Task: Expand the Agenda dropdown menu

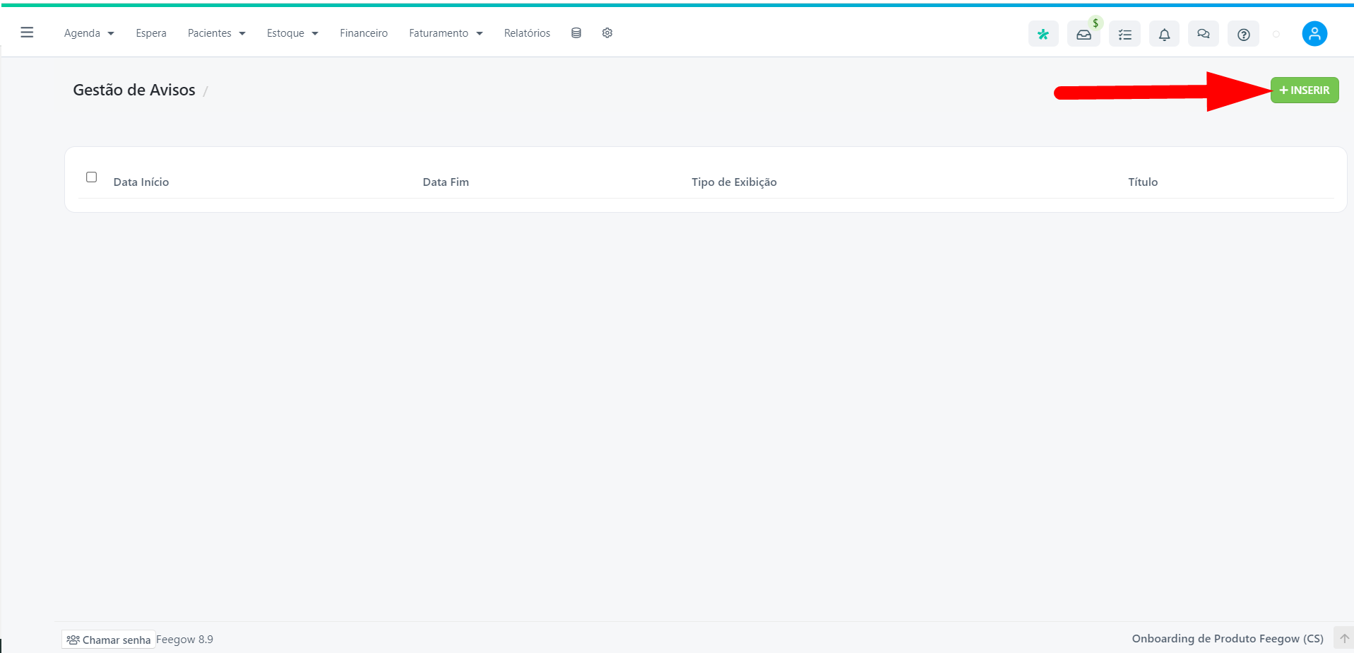Action: pos(89,33)
